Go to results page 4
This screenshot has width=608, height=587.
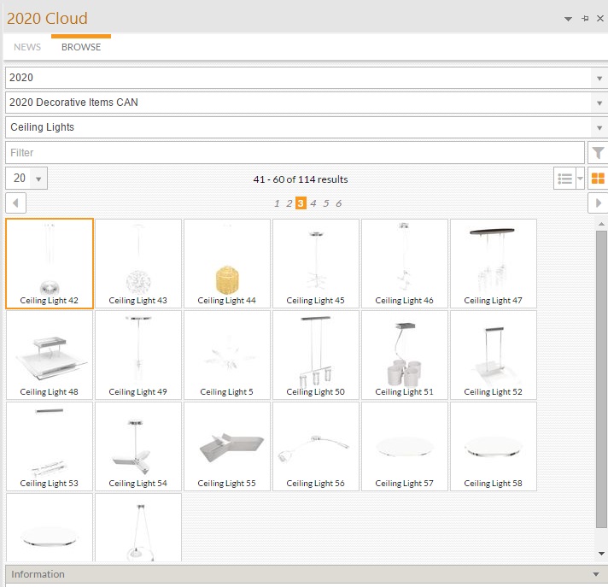(x=313, y=203)
